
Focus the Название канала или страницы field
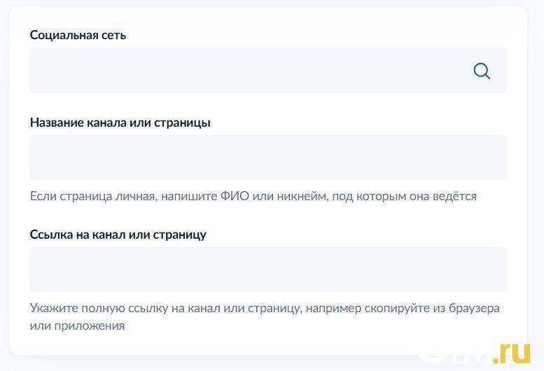click(267, 157)
